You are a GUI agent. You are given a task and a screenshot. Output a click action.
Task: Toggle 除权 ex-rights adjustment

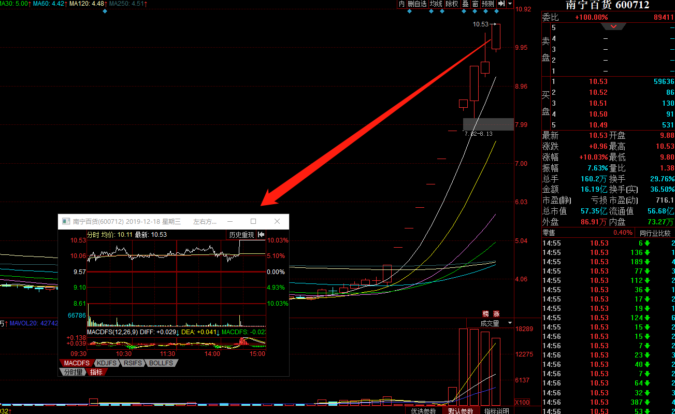coord(452,4)
